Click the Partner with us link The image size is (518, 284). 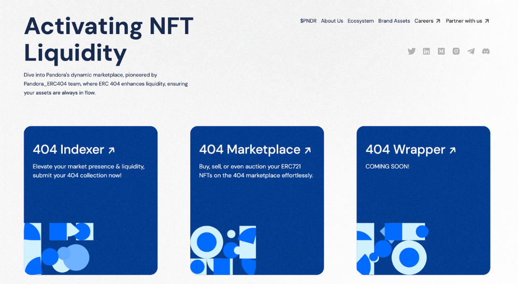464,21
